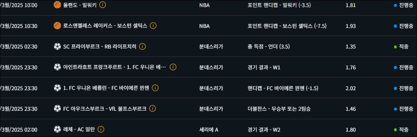417x137 pixels.
Task: Click bet type 더블찬스 - 무승부 또는 2팀승
Action: [279, 109]
